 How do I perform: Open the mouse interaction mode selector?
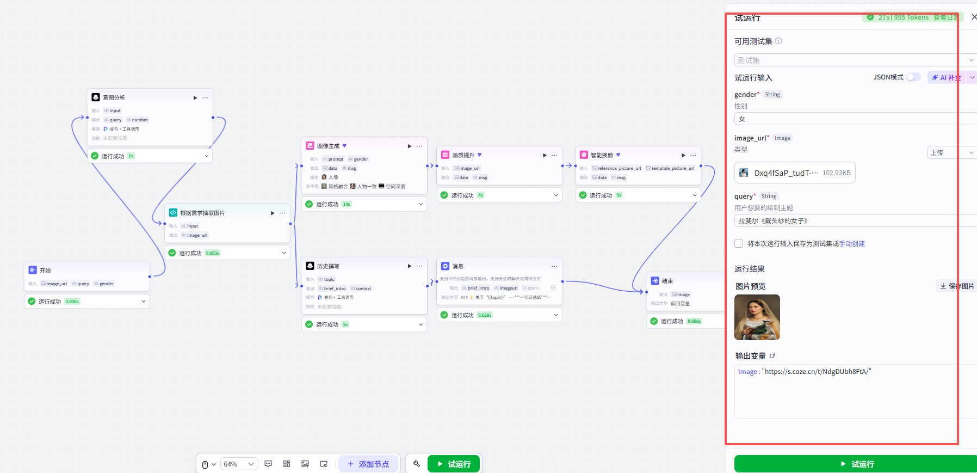click(209, 464)
